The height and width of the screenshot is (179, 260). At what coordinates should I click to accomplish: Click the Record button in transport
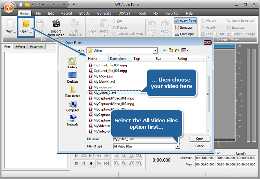click(91, 163)
